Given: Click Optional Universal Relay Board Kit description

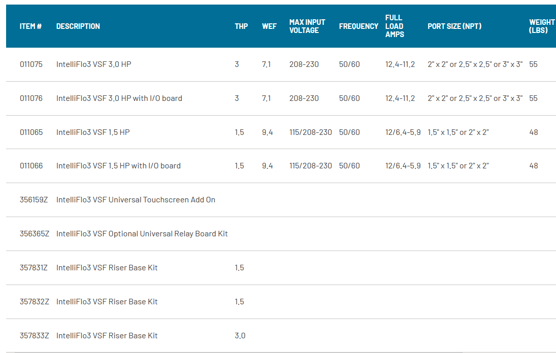Looking at the screenshot, I should pyautogui.click(x=142, y=234).
